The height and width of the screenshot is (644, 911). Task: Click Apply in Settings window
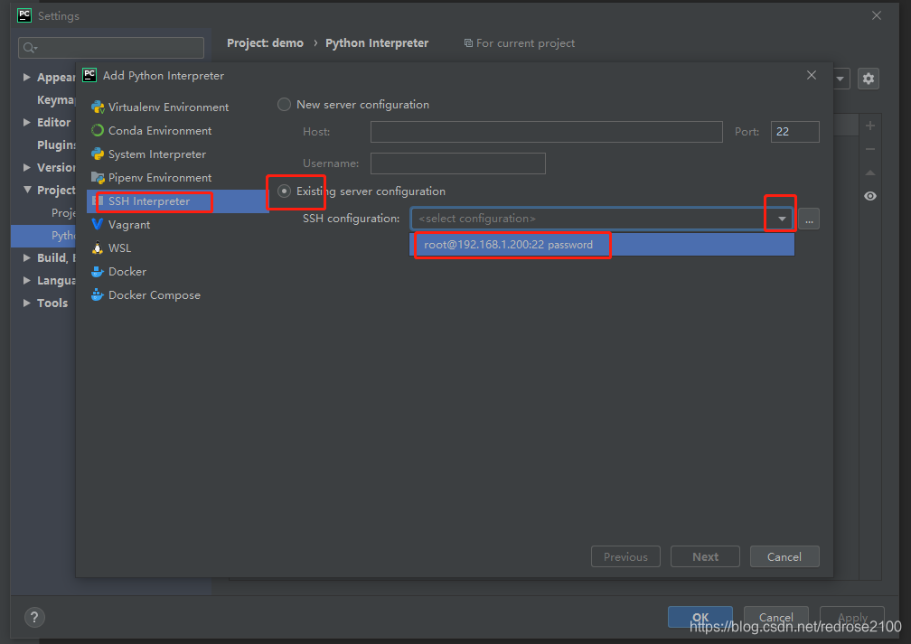(x=851, y=617)
